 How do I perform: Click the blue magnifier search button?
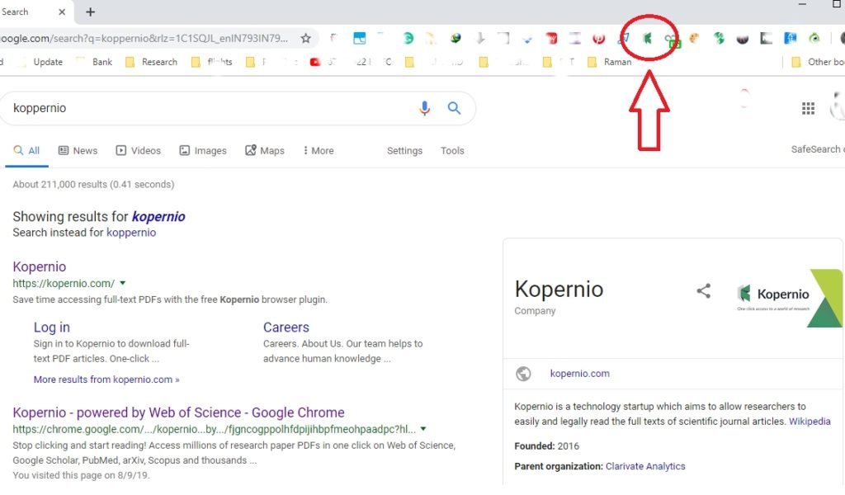(x=455, y=108)
